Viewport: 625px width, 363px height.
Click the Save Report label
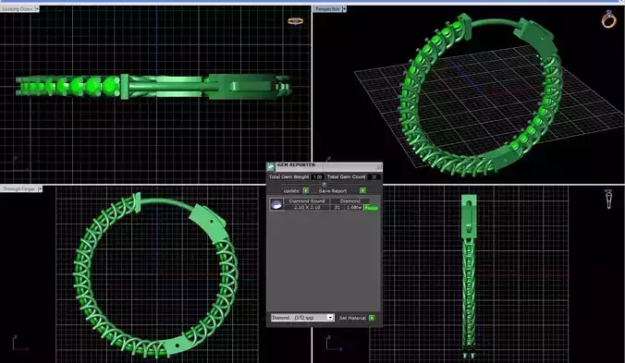[x=333, y=191]
